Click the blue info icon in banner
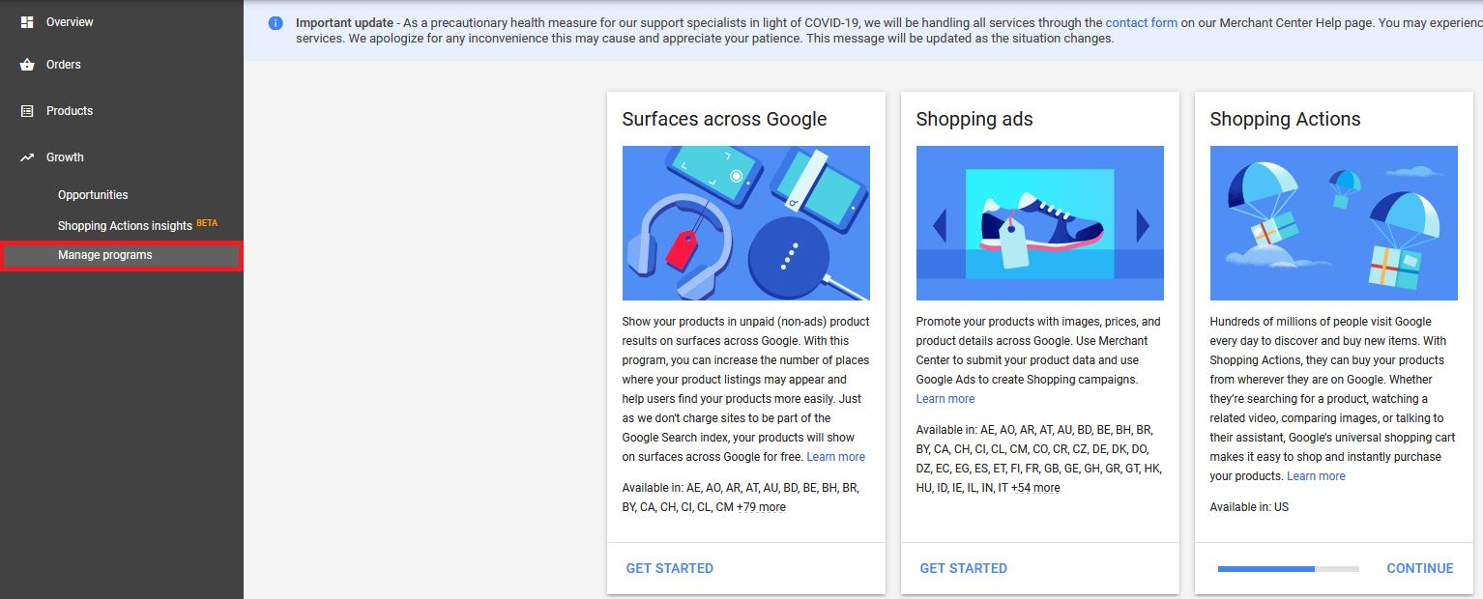Screen dimensions: 1483x599 coord(276,23)
